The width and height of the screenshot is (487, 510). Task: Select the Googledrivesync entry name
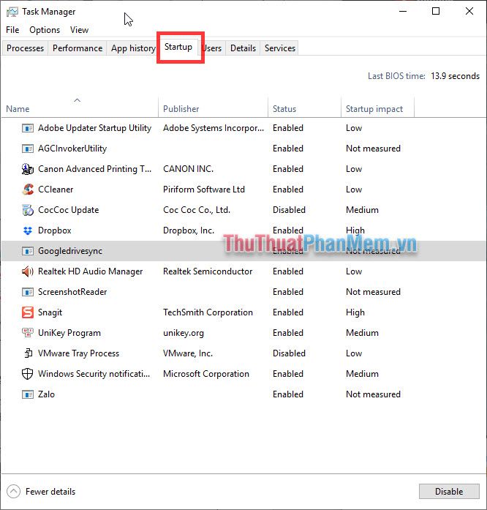(70, 251)
